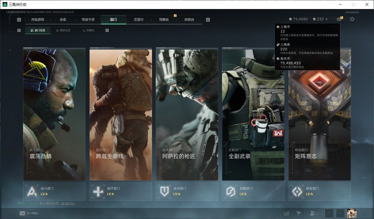This screenshot has height=219, width=374.
Task: Click the silver 哈夫币 coin icon in top bar
Action: (x=291, y=19)
